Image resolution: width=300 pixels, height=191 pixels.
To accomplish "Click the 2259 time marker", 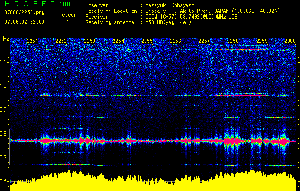I will coord(262,41).
